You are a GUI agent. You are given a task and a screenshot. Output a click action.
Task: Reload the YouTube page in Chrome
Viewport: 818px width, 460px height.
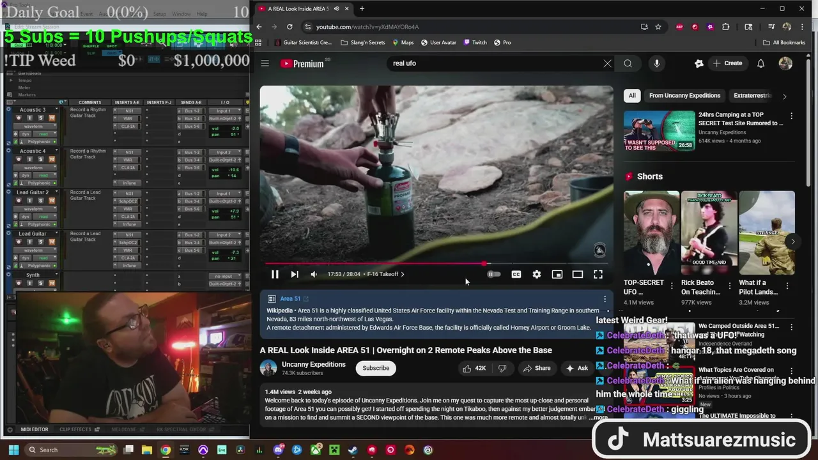click(289, 27)
